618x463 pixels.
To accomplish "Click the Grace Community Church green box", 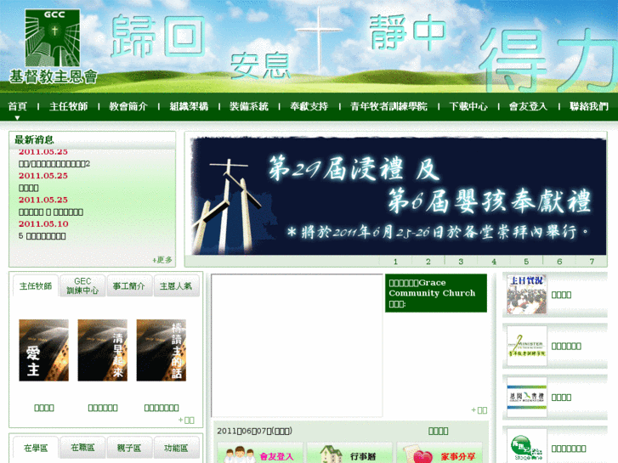I will [x=436, y=293].
